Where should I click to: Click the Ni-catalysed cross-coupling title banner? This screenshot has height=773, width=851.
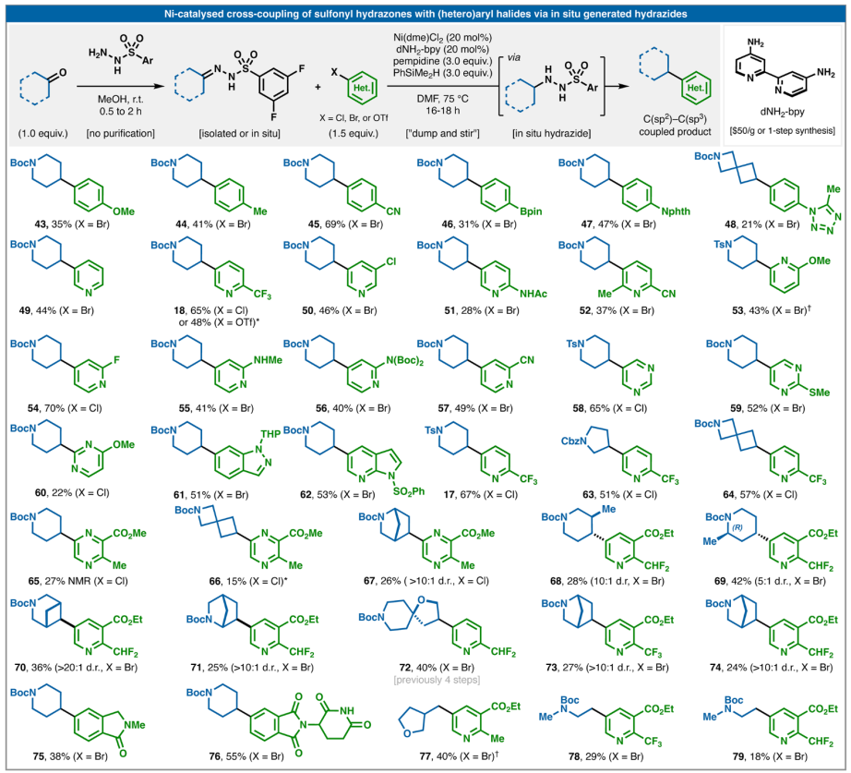point(425,12)
